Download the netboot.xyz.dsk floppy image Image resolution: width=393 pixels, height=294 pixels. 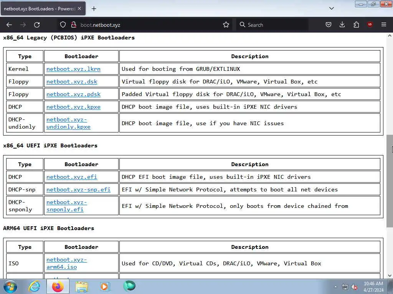point(72,82)
